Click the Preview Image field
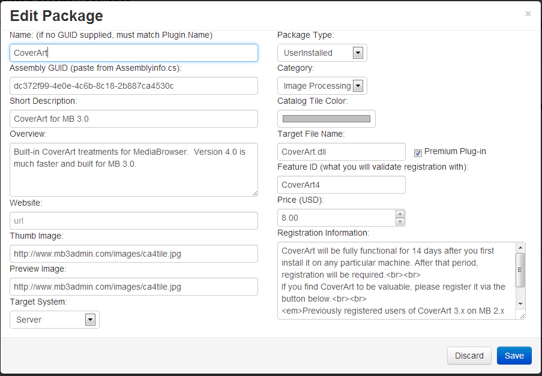This screenshot has width=542, height=376. 134,287
